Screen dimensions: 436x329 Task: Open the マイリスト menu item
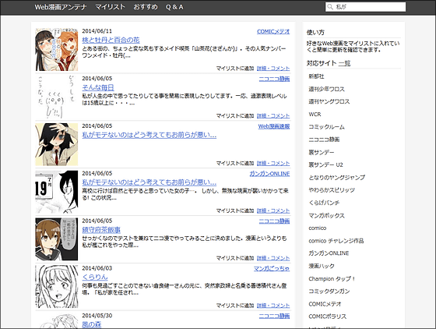coord(110,7)
